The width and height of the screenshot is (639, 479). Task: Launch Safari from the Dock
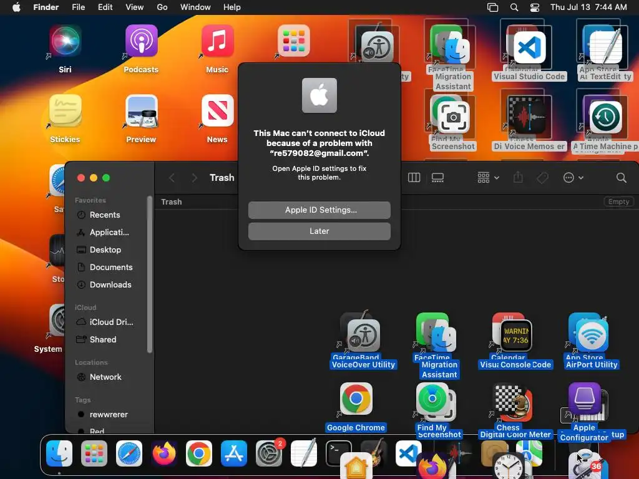point(129,453)
